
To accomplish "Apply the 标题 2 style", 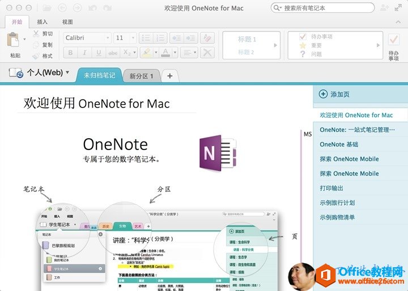I will click(246, 52).
